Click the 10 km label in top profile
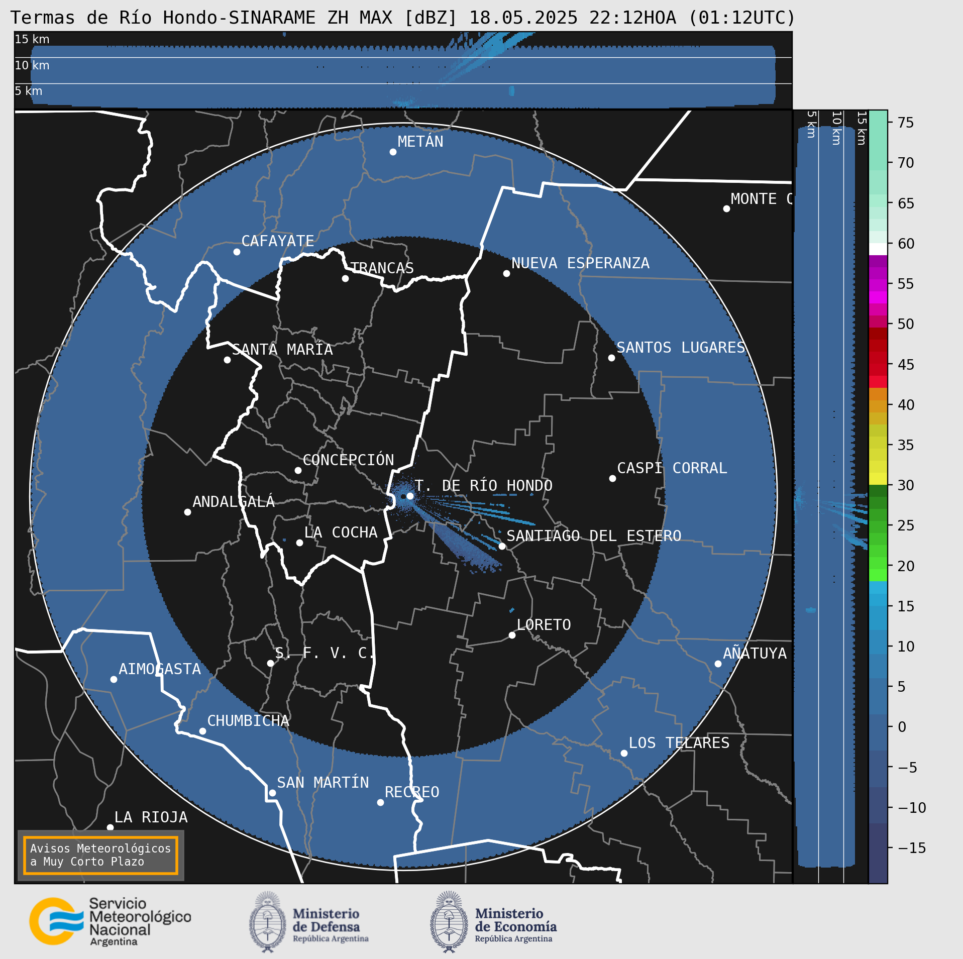This screenshot has width=963, height=959. 32,65
